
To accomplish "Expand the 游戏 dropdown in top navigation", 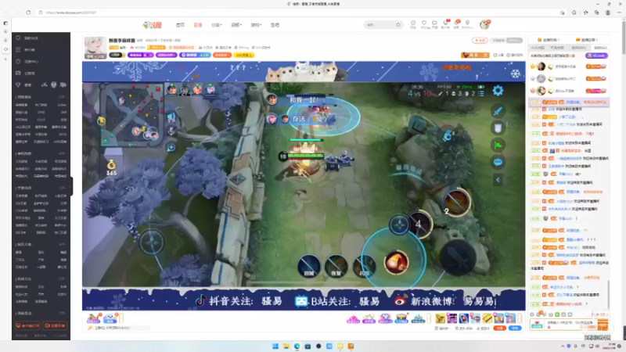I will click(x=256, y=25).
